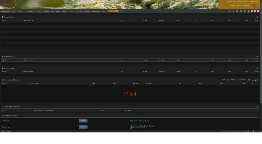The width and height of the screenshot is (262, 144).
Task: Toggle the SHARES switch in Unassigned Devices
Action: tap(238, 80)
